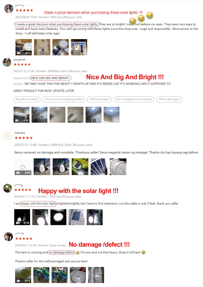The height and width of the screenshot is (287, 203).
Task: Play rheinaliz's 0:04 review video
Action: tap(23, 167)
